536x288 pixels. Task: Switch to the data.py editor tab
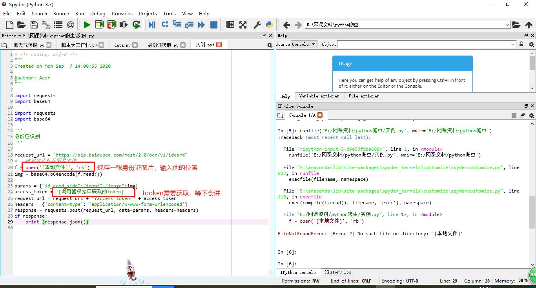click(x=126, y=45)
